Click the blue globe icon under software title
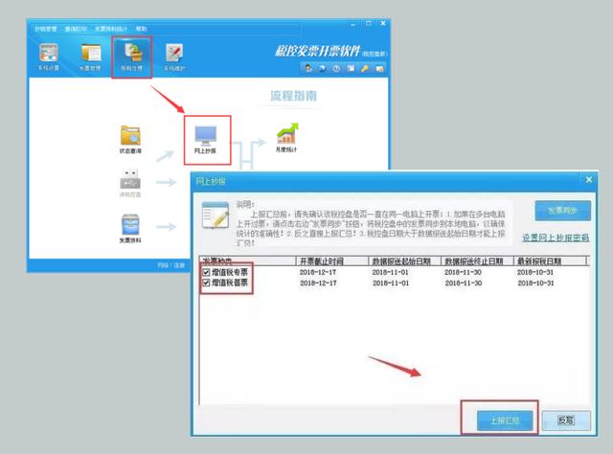Image resolution: width=613 pixels, height=454 pixels. point(322,68)
